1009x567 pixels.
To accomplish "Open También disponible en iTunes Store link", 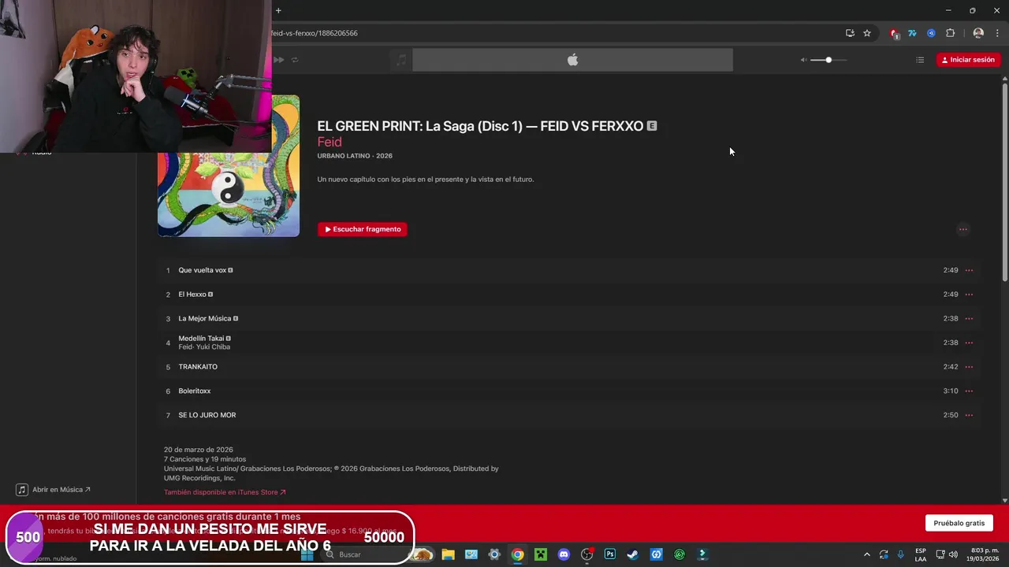I will [225, 492].
